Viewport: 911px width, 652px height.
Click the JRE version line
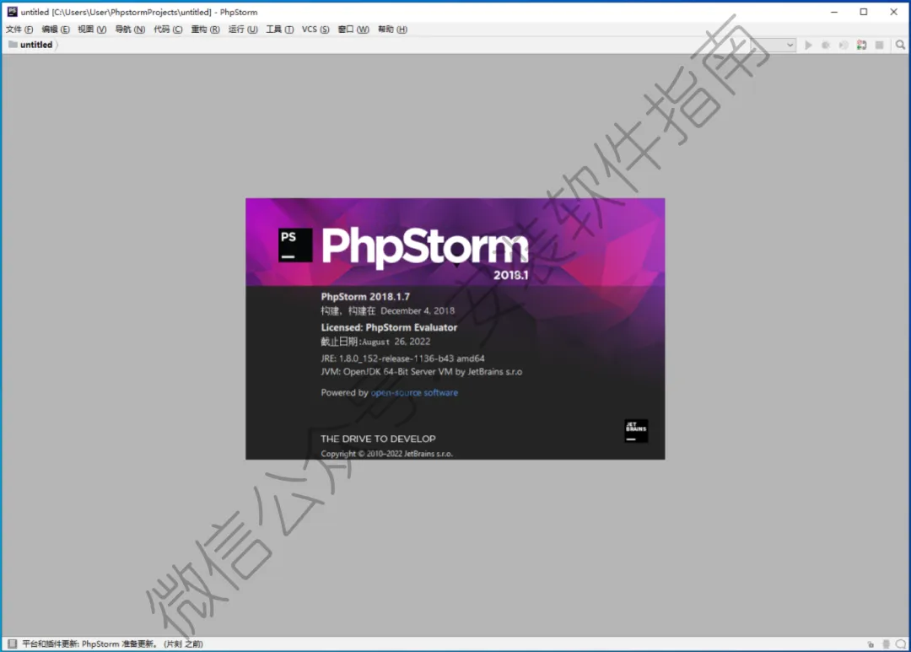(x=402, y=358)
